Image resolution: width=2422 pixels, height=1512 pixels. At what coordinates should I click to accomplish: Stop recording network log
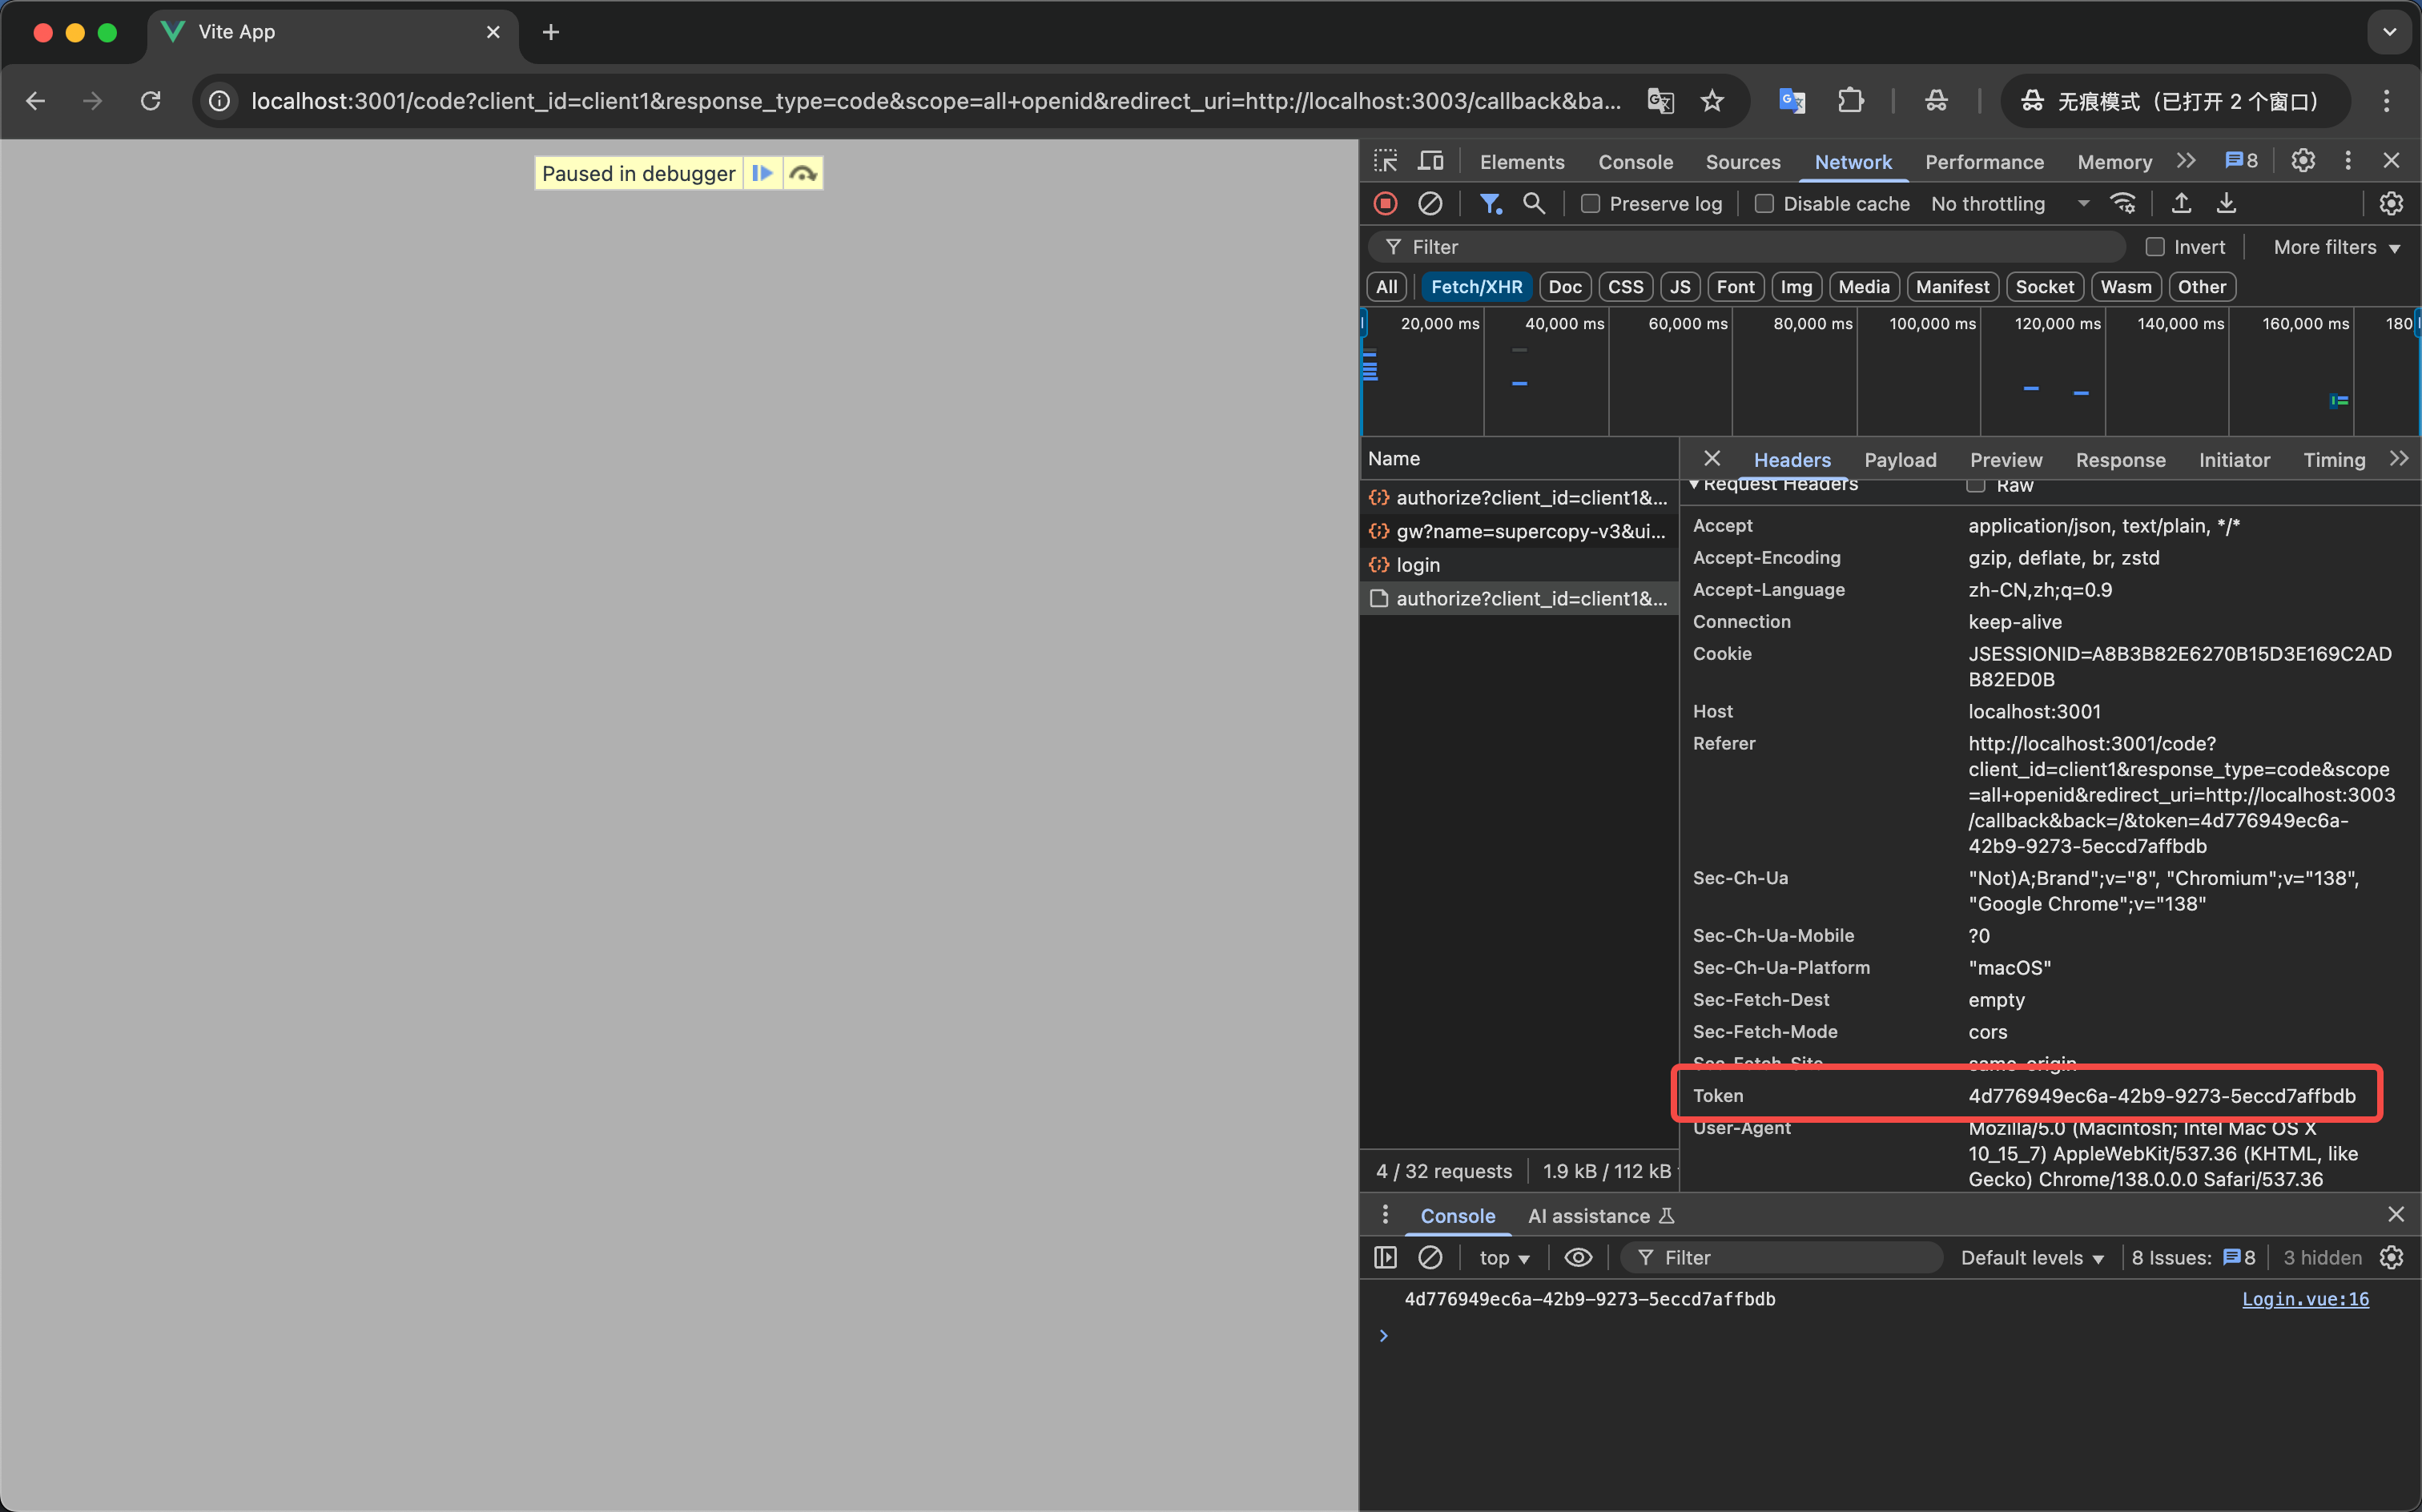tap(1385, 204)
